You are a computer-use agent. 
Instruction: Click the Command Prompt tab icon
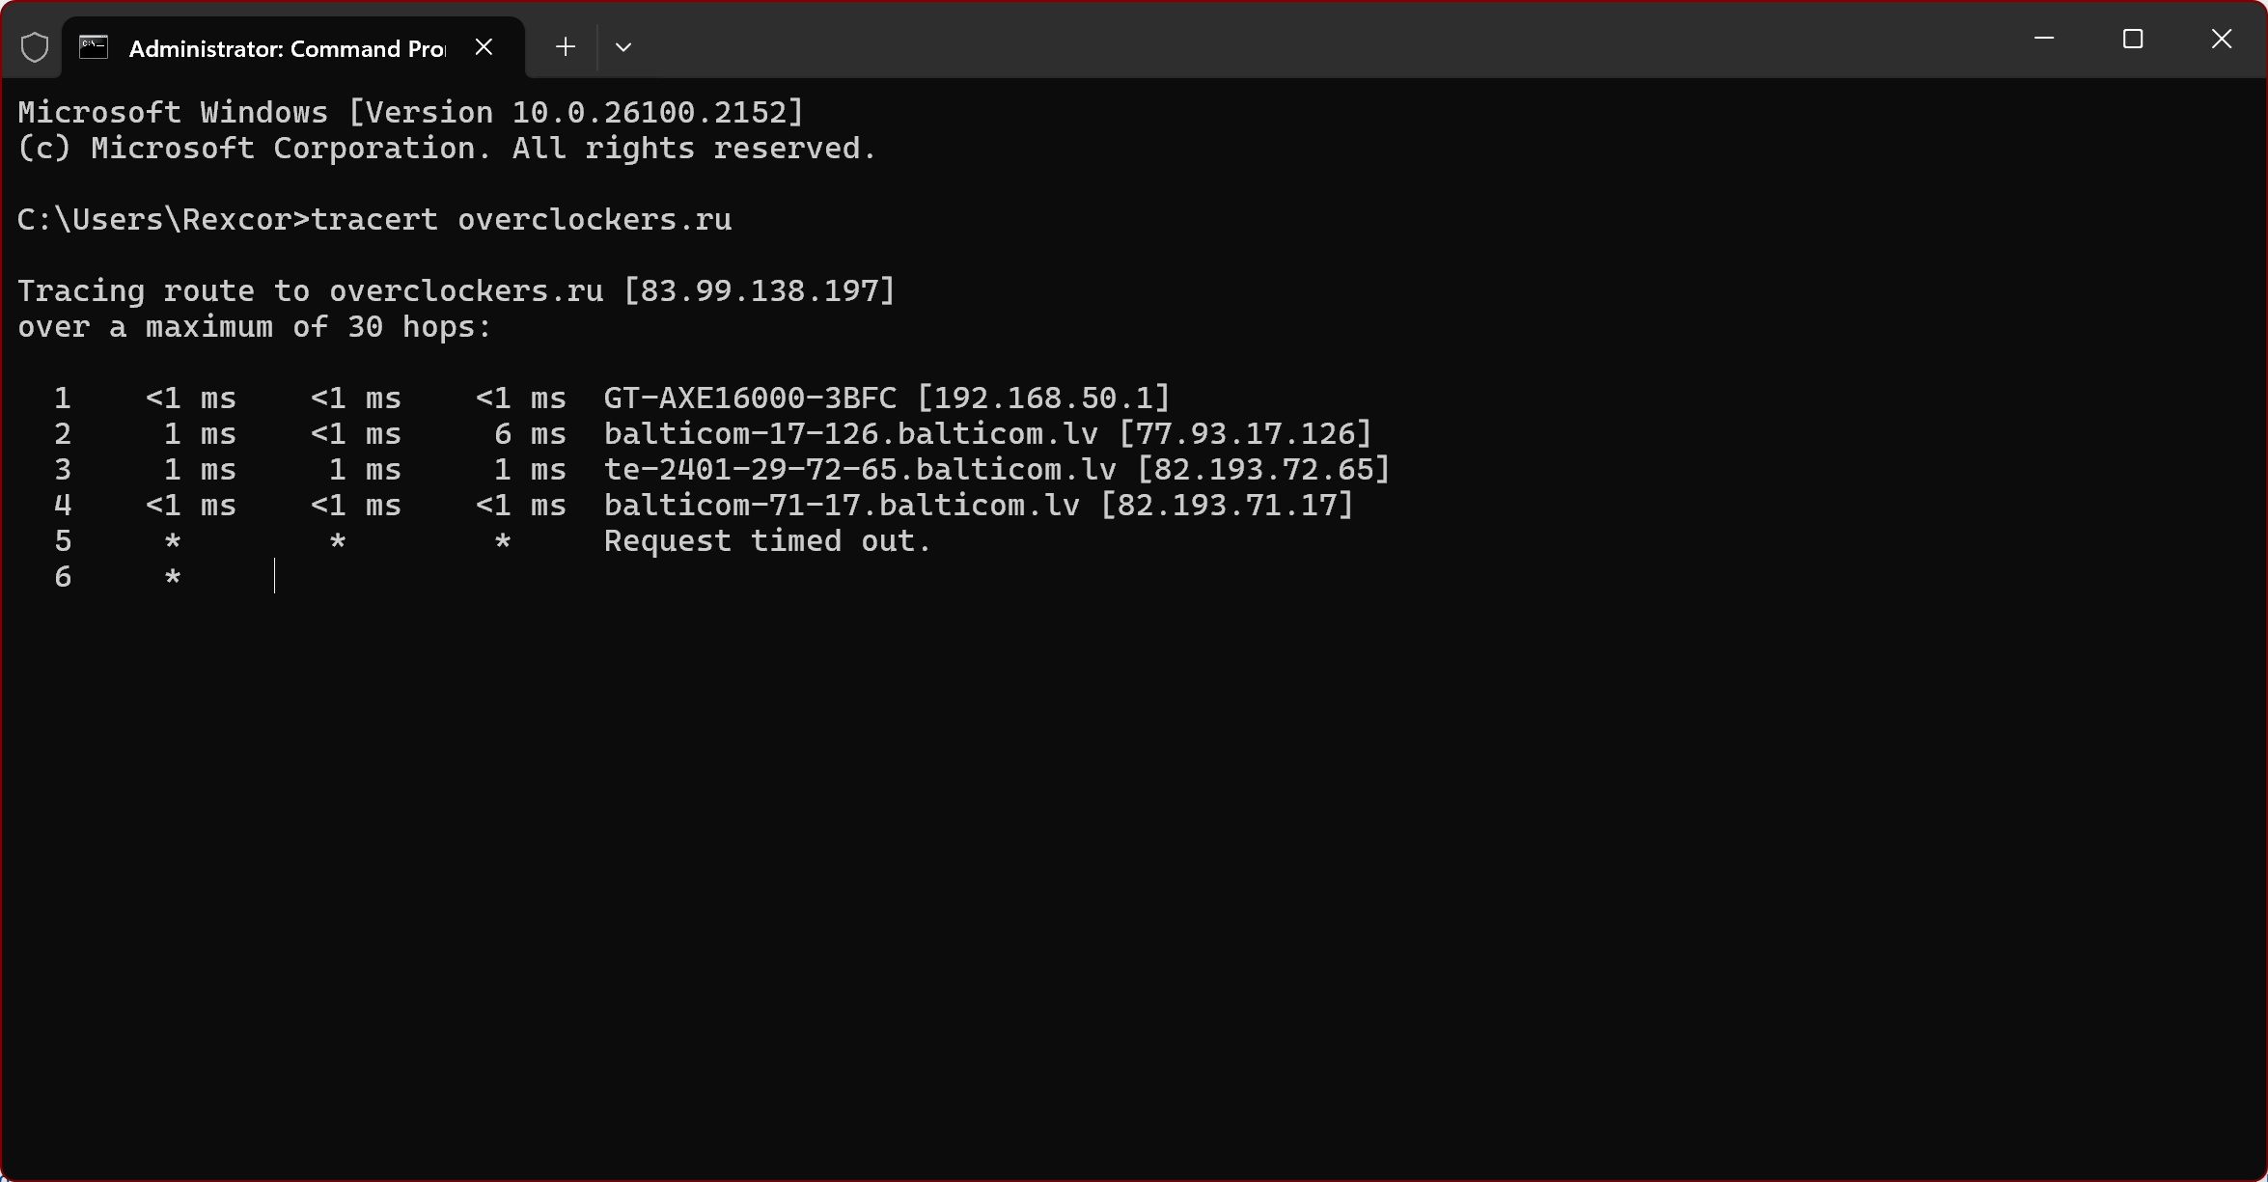(94, 47)
